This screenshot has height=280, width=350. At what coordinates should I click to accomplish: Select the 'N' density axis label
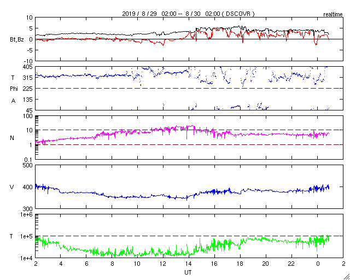12,138
